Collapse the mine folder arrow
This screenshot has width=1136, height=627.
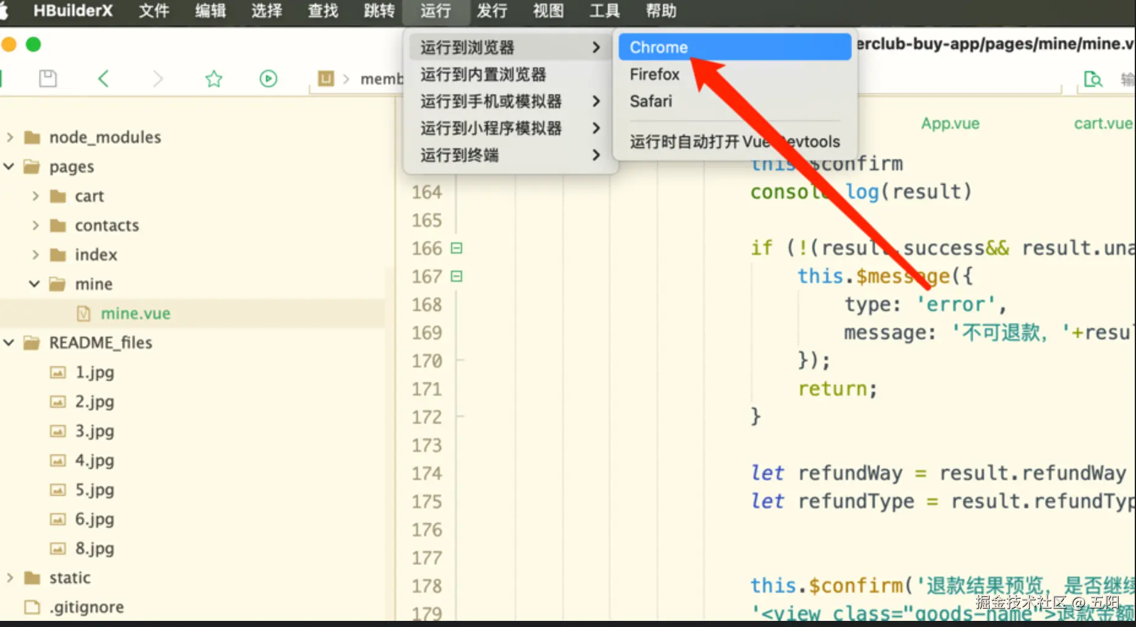tap(34, 284)
